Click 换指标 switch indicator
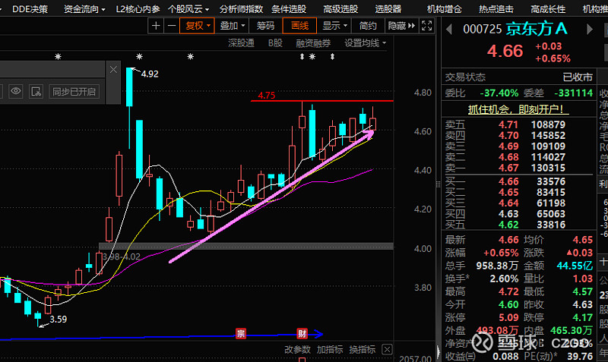This screenshot has width=608, height=362. tap(363, 350)
